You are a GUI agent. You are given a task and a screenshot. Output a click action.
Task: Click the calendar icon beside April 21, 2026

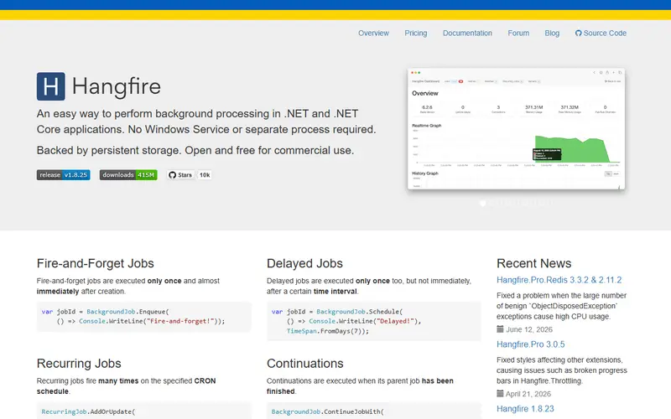click(x=500, y=394)
